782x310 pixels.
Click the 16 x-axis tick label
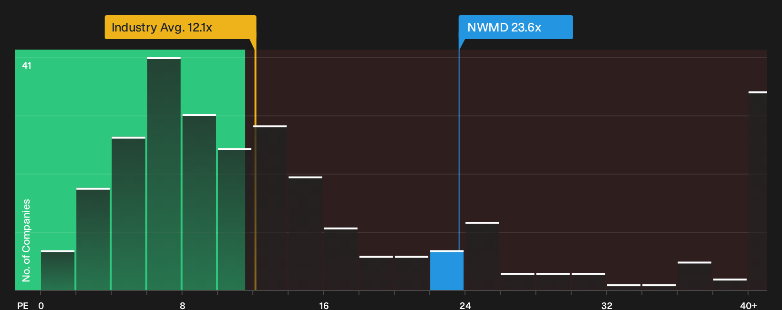324,305
